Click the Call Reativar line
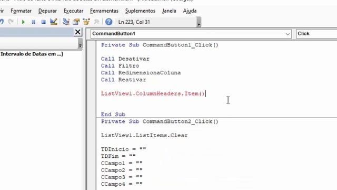Image resolution: width=337 pixels, height=190 pixels. pyautogui.click(x=123, y=80)
